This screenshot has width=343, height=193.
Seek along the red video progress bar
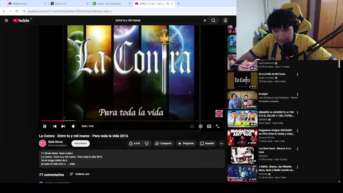[132, 121]
